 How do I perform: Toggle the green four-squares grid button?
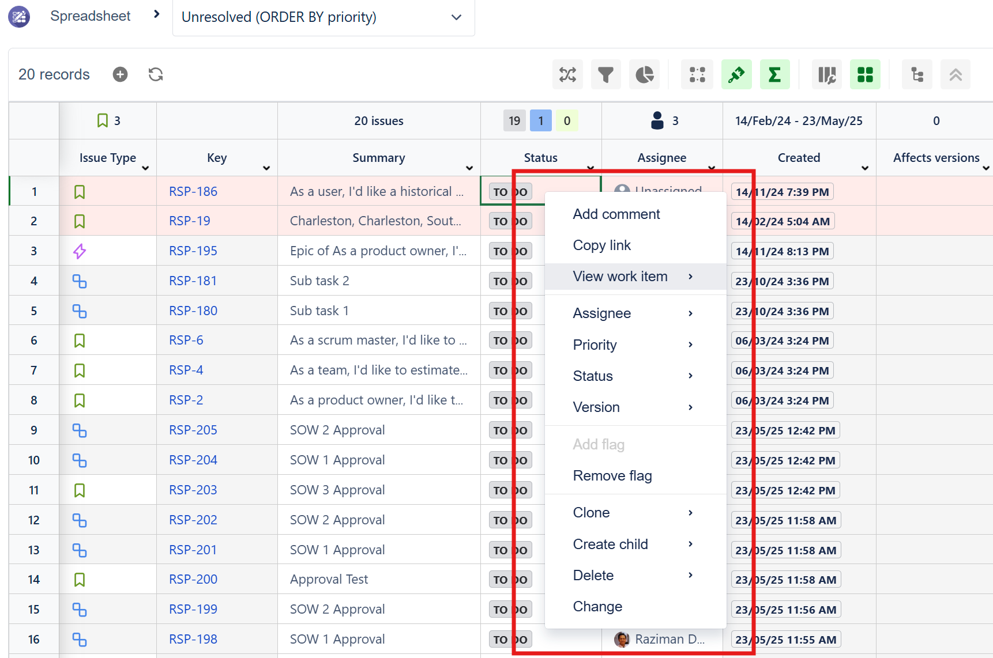865,75
